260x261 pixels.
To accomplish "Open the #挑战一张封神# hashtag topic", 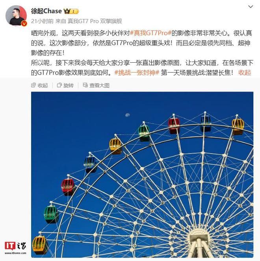I will coord(137,73).
